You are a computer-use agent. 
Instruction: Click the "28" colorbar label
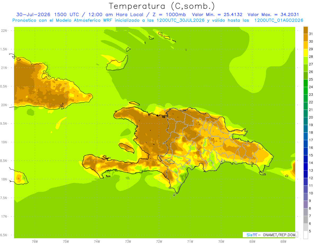(311, 57)
